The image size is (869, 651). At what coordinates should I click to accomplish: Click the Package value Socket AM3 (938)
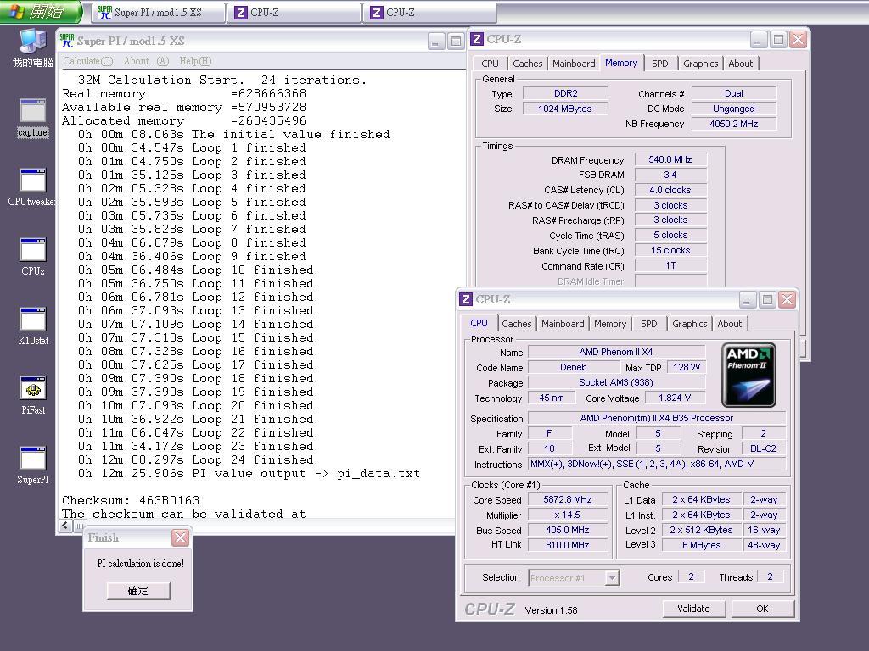[616, 382]
